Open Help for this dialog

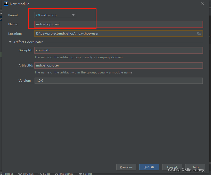[x=195, y=167]
